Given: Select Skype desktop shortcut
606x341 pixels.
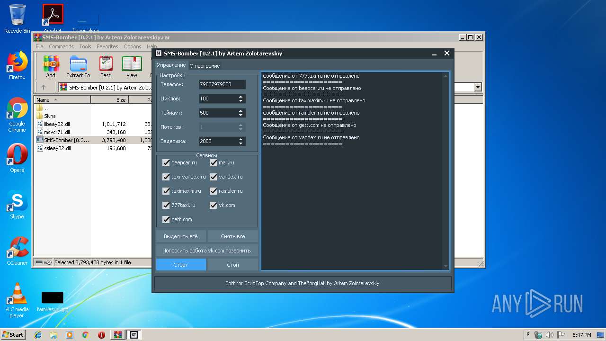Looking at the screenshot, I should (17, 205).
